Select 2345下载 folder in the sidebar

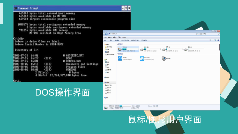[x=109, y=47]
